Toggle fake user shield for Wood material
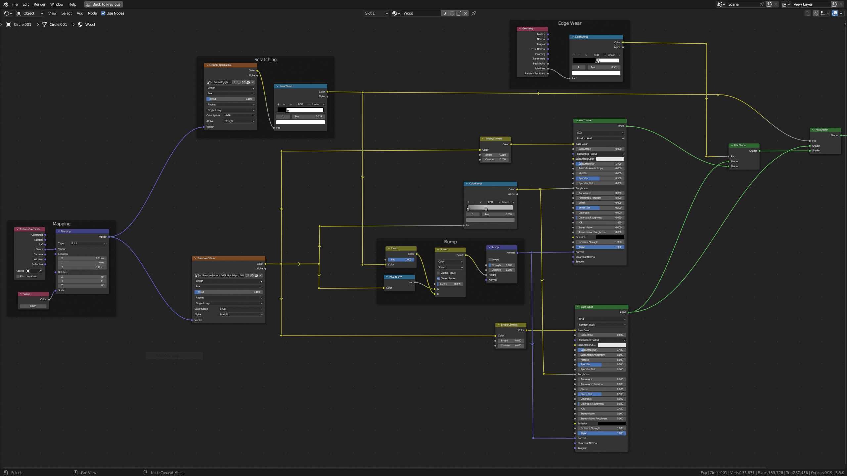The image size is (847, 476). [x=452, y=13]
